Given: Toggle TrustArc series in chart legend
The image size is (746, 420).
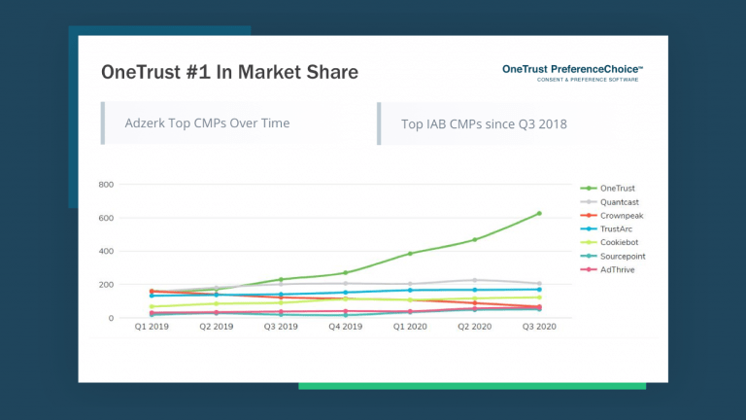Looking at the screenshot, I should point(606,229).
